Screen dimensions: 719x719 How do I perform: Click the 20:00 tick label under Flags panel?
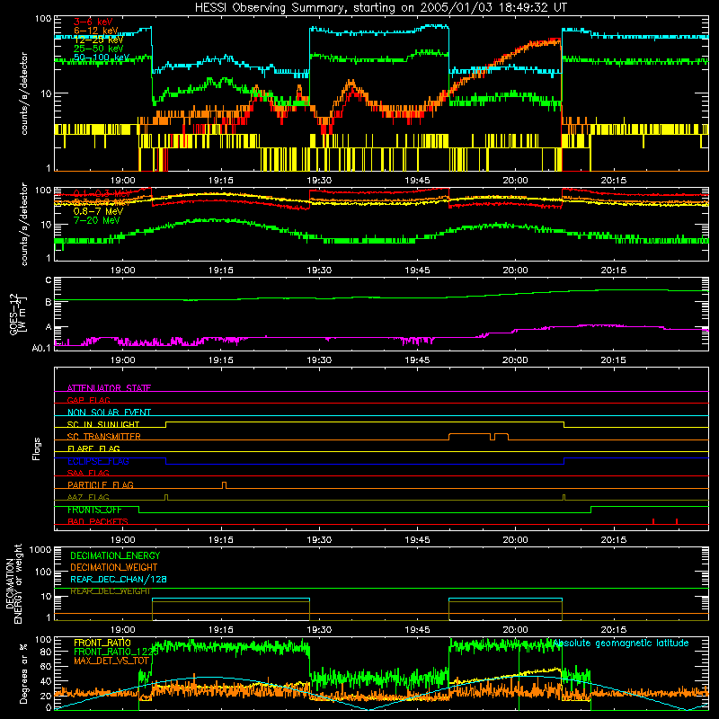coord(515,540)
